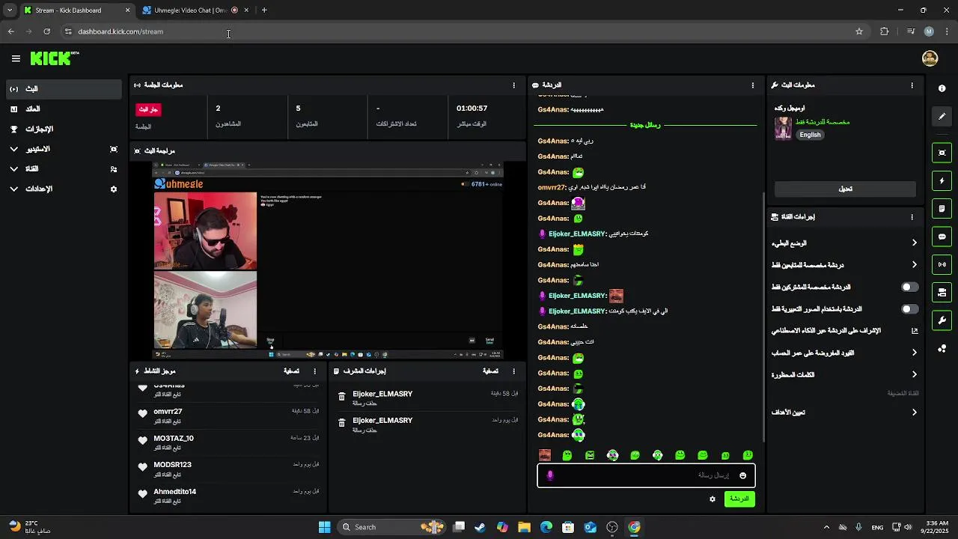This screenshot has height=539, width=958.
Task: Expand account age restrictions chevron
Action: tap(914, 353)
